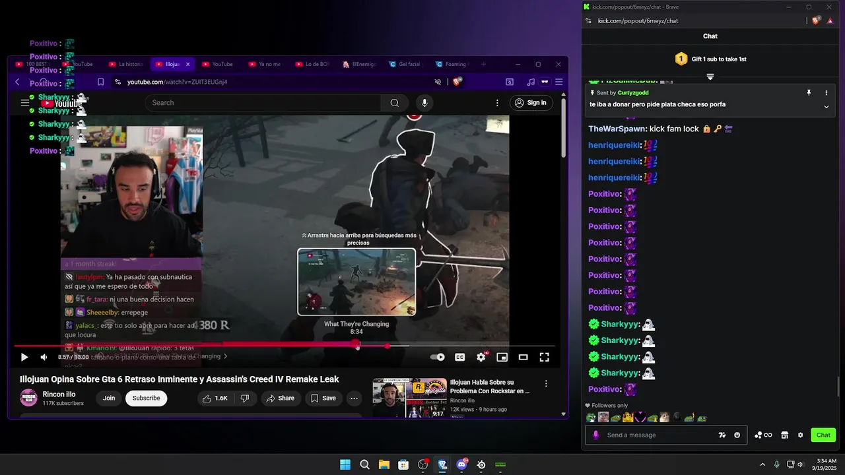845x475 pixels.
Task: Mute the YouTube player volume
Action: click(x=44, y=357)
